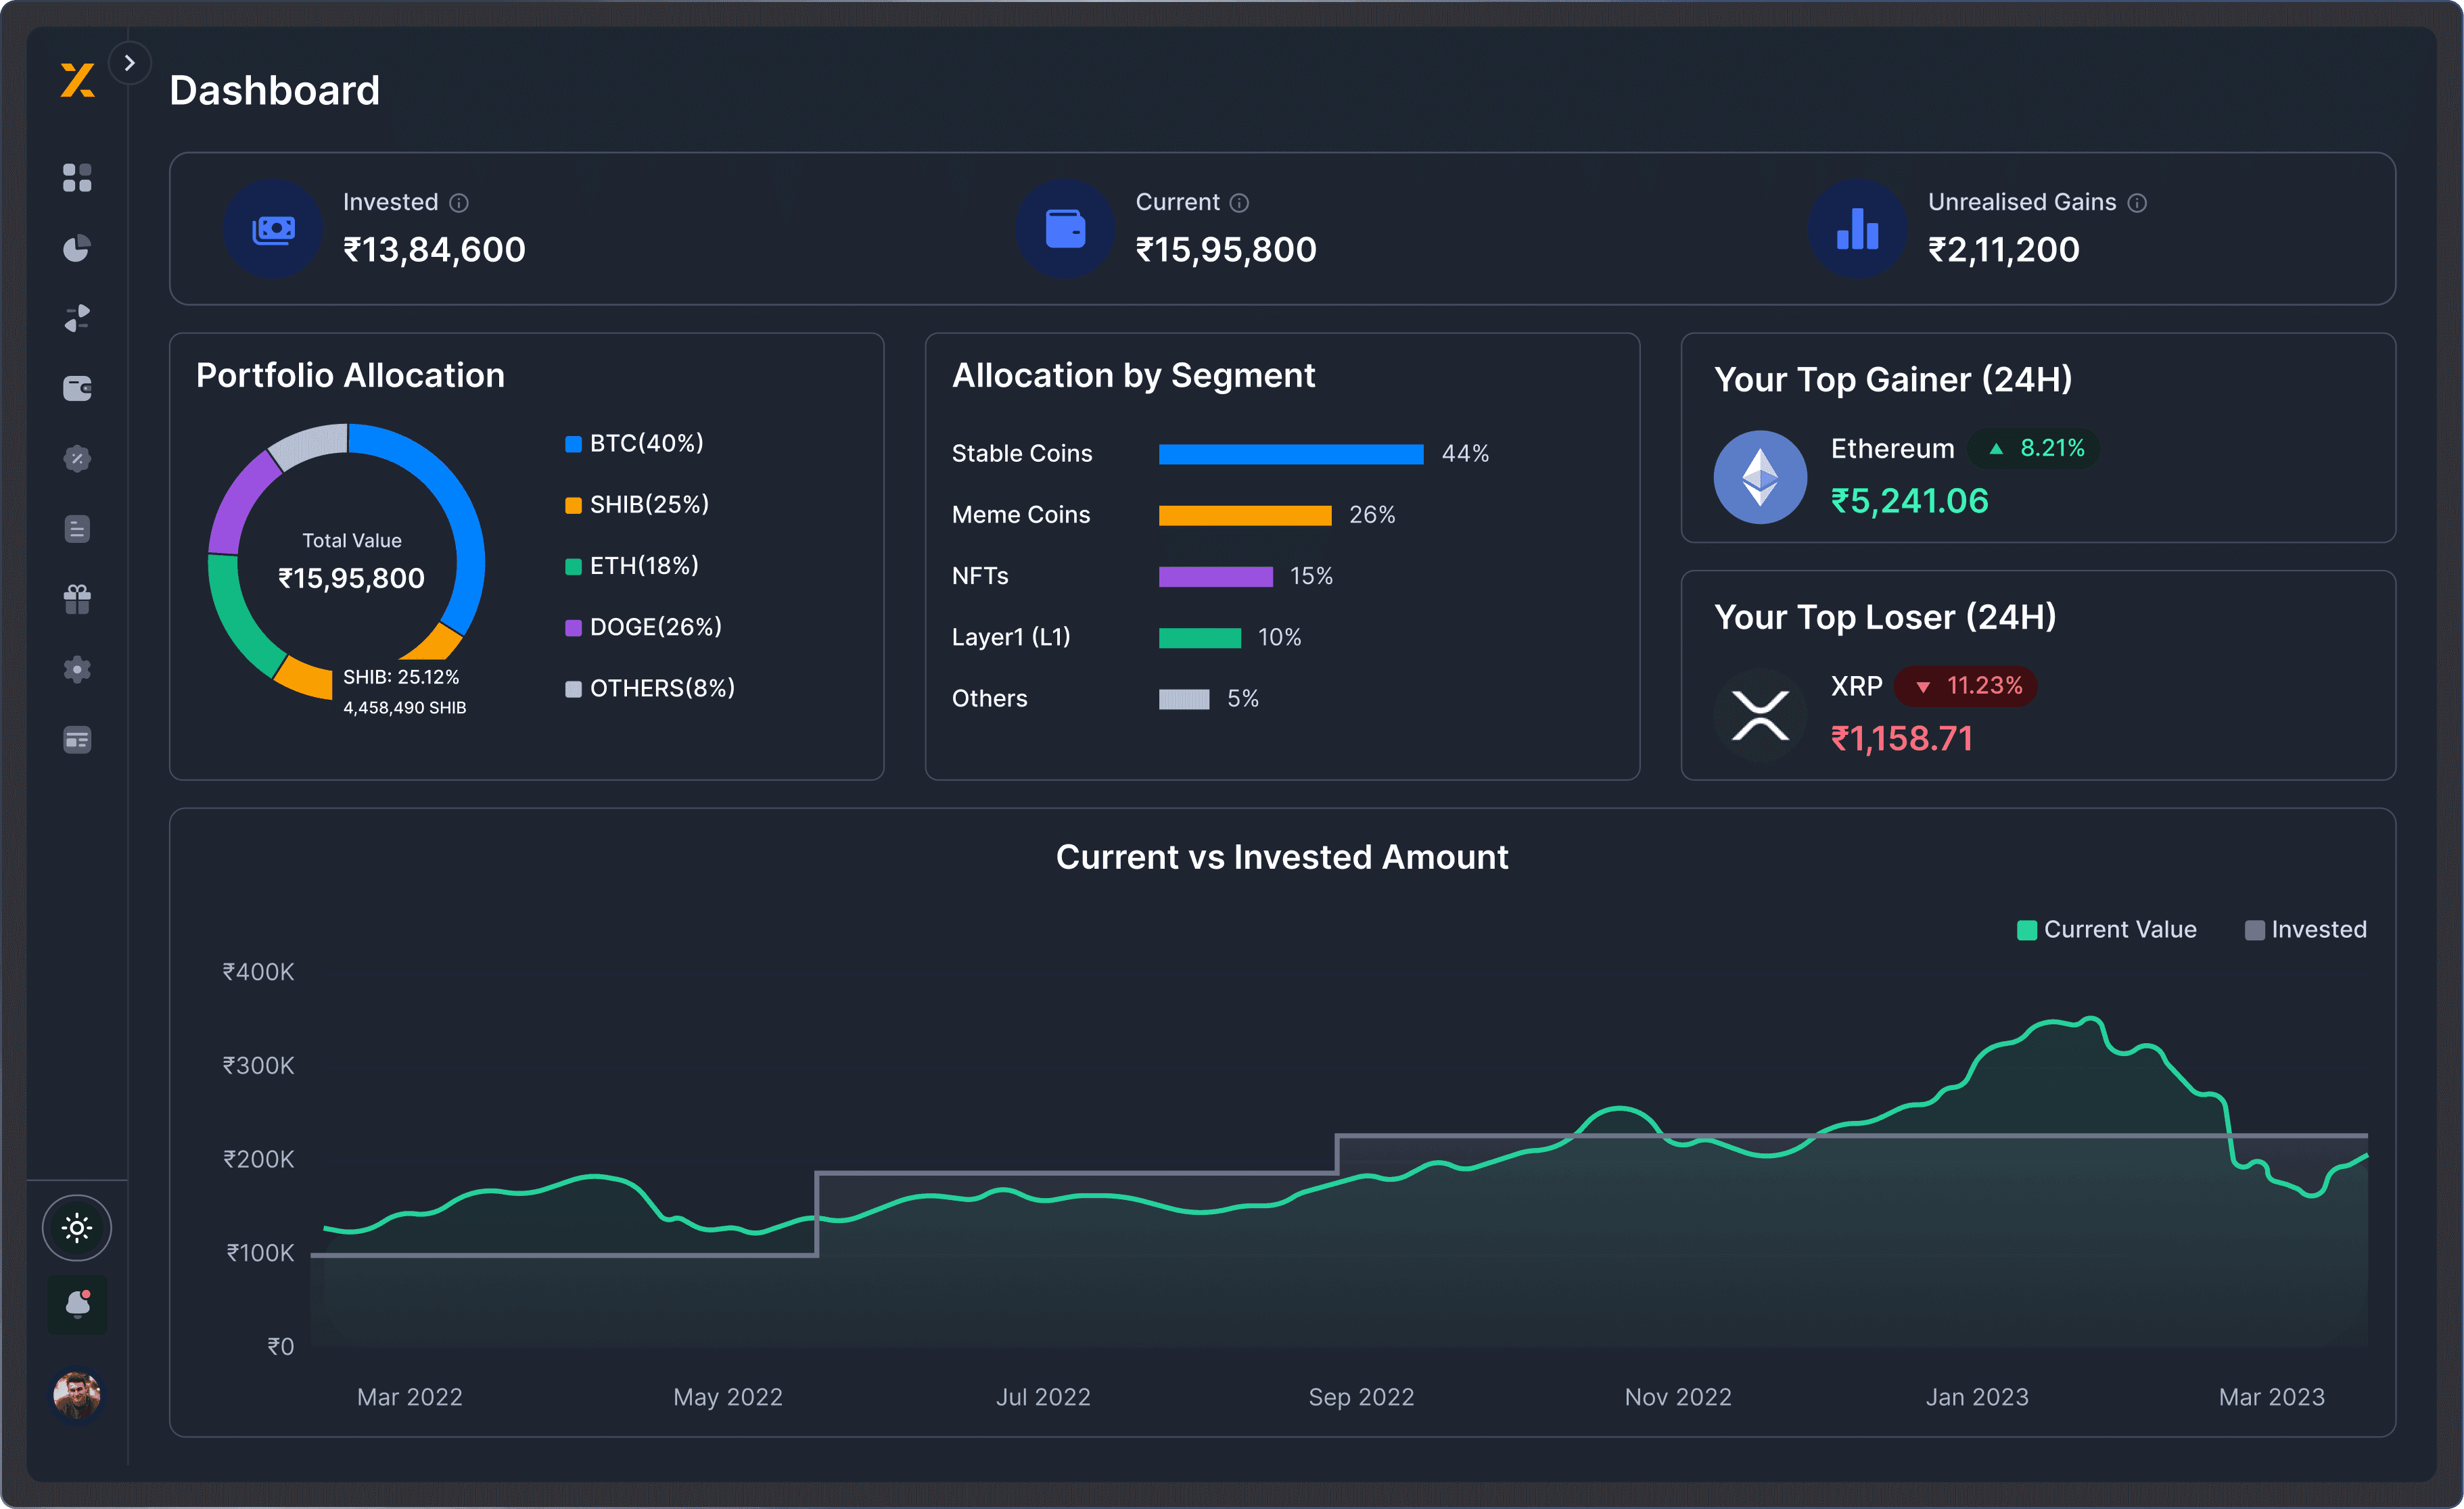Open the settings gear sidebar icon
This screenshot has height=1509, width=2464.
(x=77, y=669)
